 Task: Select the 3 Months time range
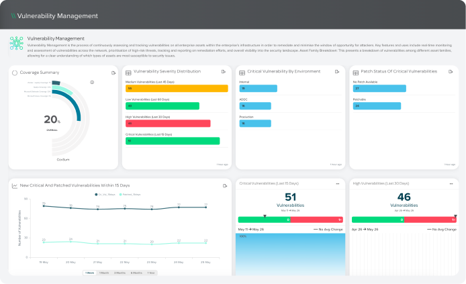[120, 273]
